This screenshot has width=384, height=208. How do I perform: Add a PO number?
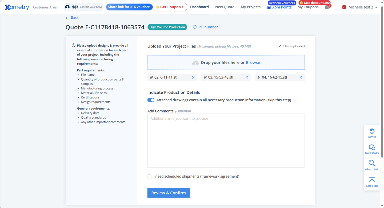click(205, 27)
